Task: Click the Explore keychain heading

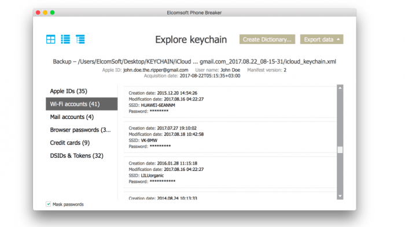Action: pos(191,39)
